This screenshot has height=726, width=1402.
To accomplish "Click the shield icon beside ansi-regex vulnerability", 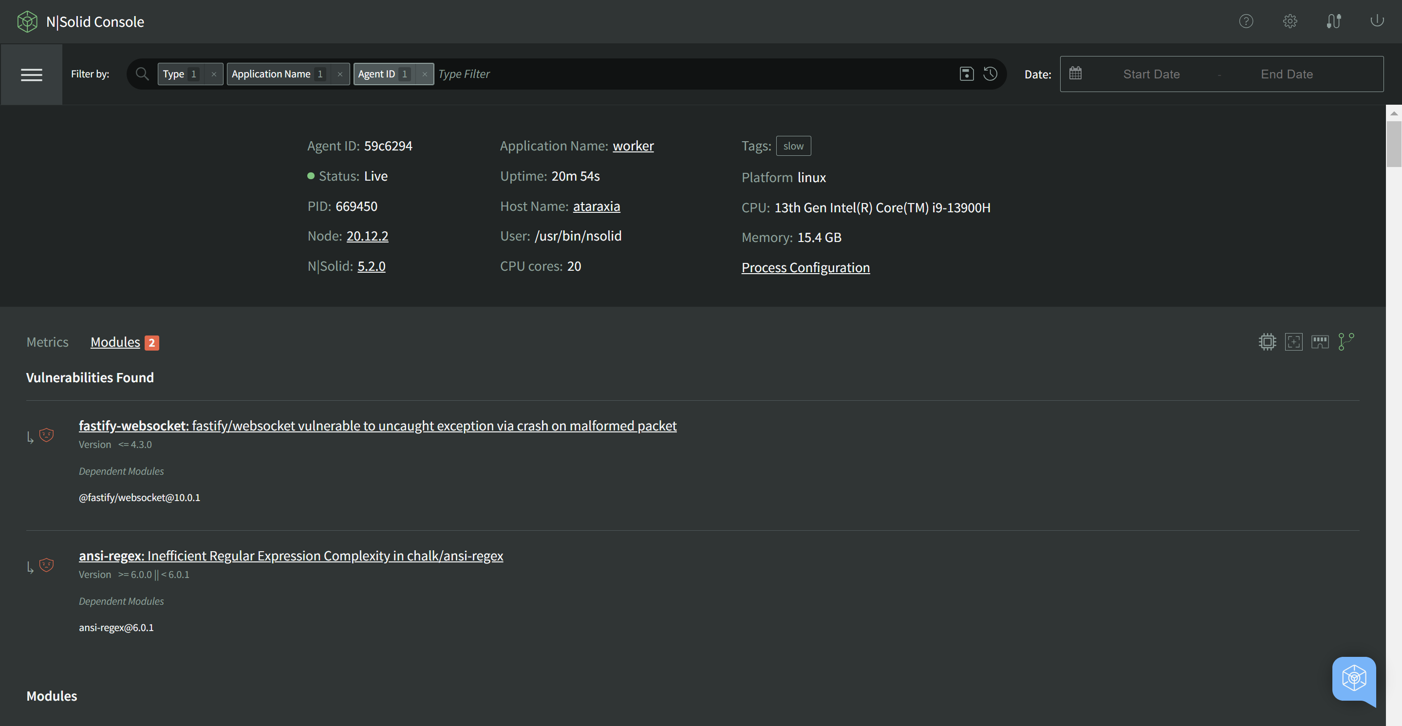I will click(x=47, y=565).
